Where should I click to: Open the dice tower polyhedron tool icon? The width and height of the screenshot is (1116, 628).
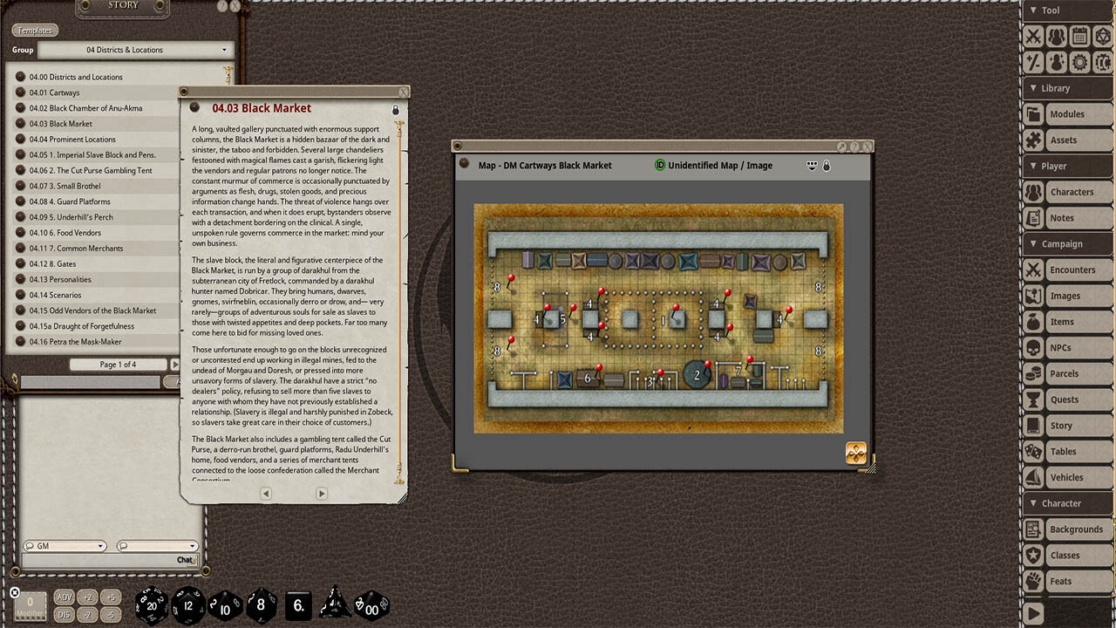(x=1102, y=37)
